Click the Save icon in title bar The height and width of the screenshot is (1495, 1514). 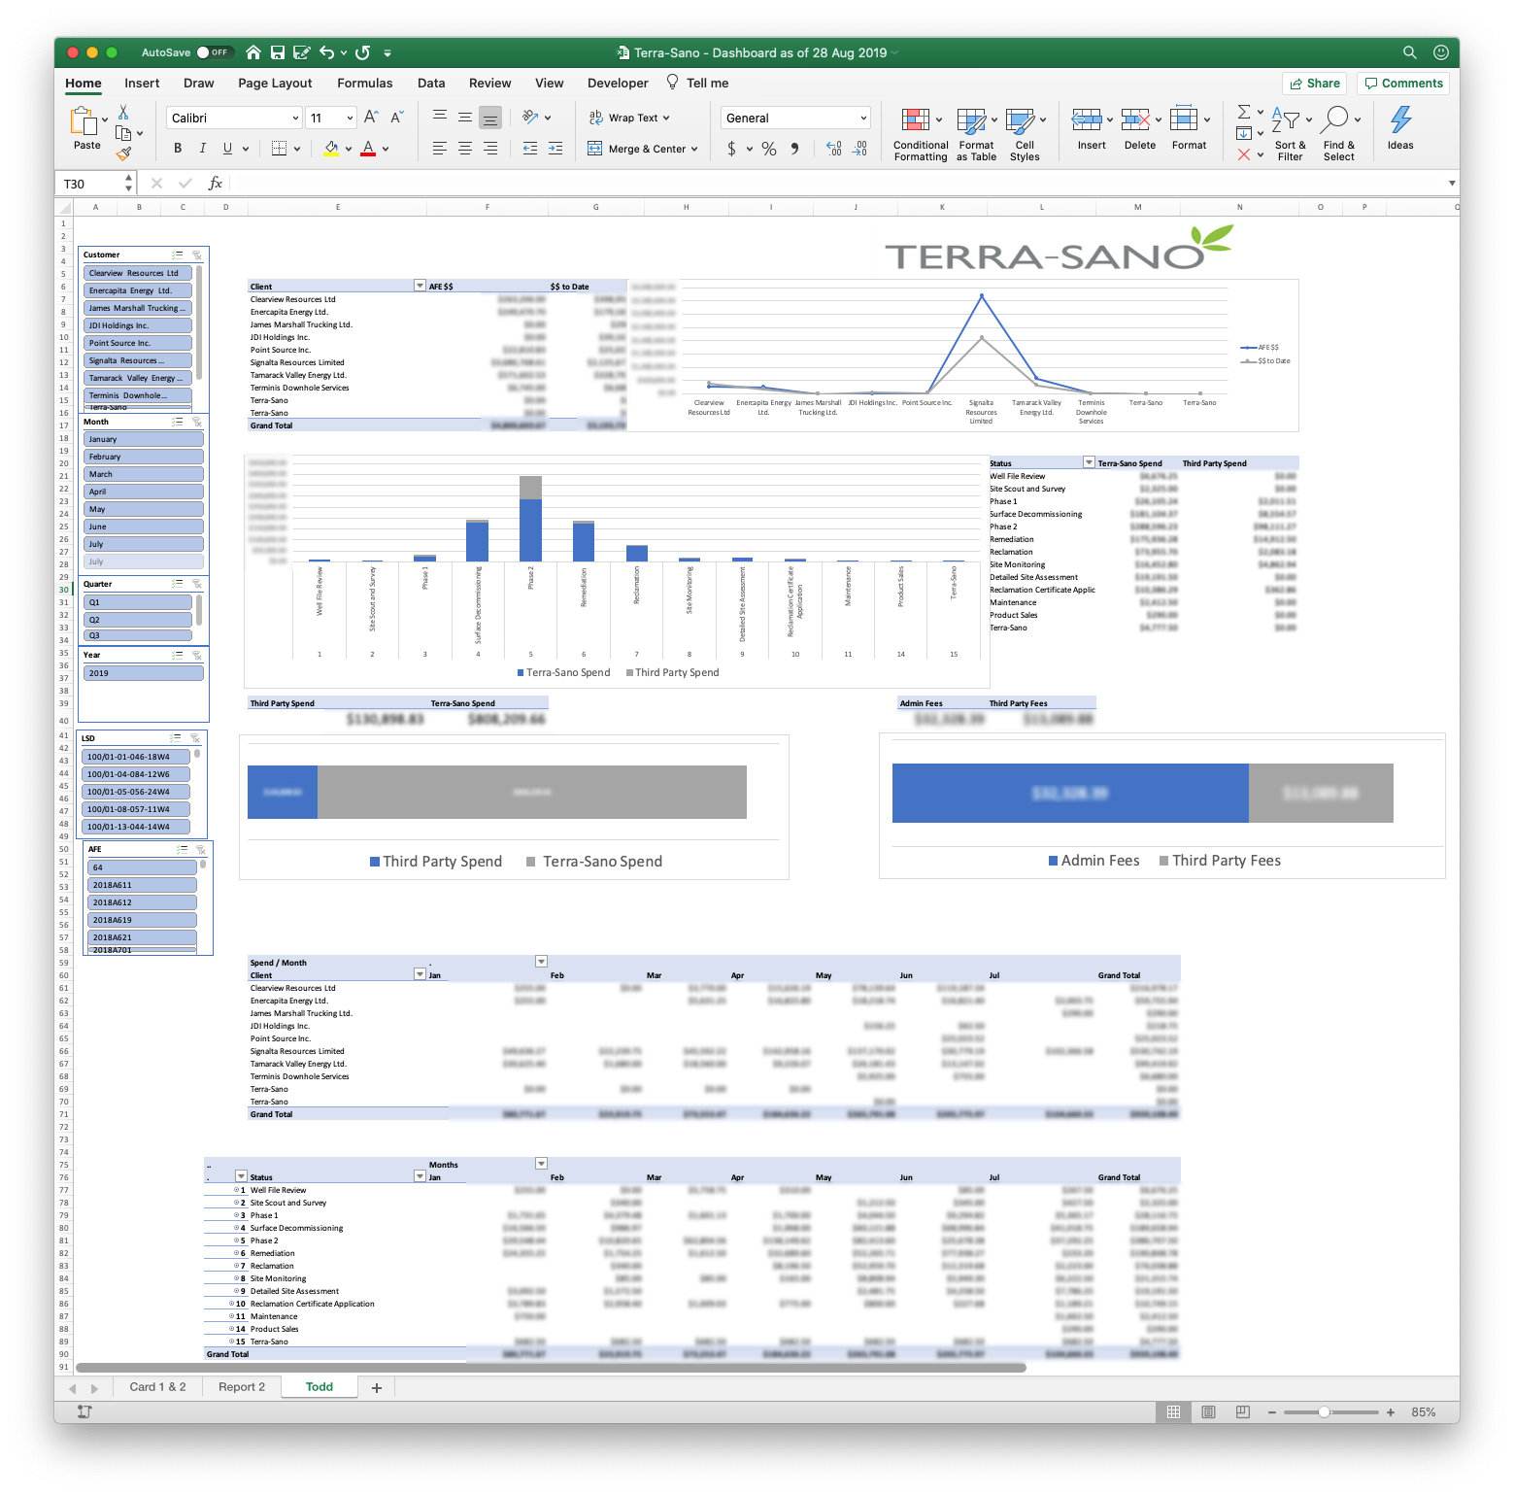(x=278, y=52)
